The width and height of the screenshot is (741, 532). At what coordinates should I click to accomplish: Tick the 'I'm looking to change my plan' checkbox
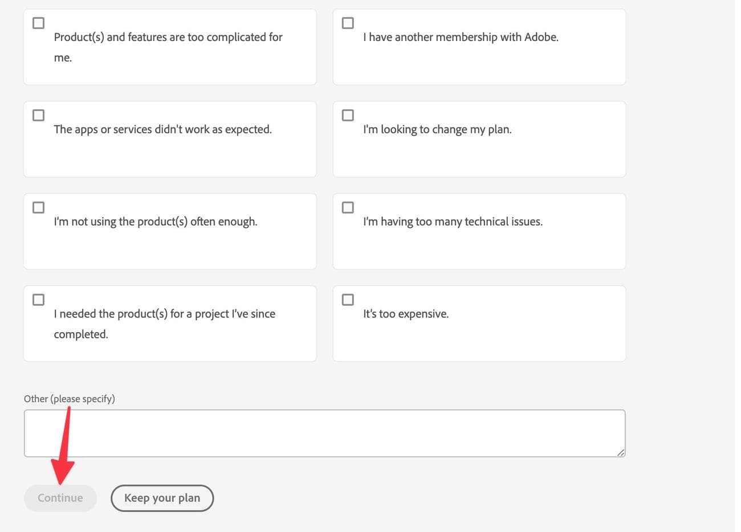(x=348, y=116)
